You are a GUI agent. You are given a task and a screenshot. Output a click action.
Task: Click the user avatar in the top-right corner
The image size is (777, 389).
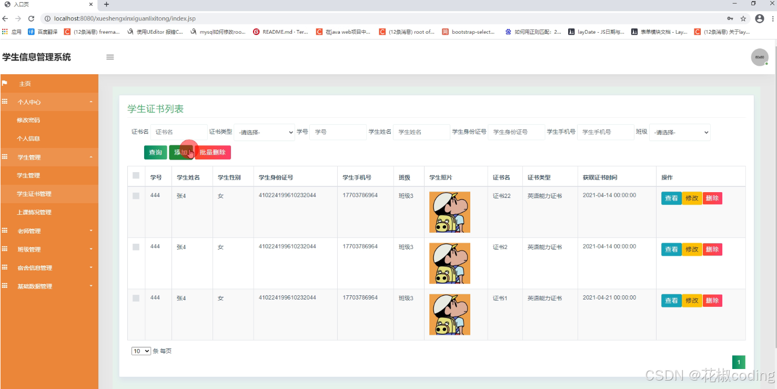pyautogui.click(x=760, y=57)
